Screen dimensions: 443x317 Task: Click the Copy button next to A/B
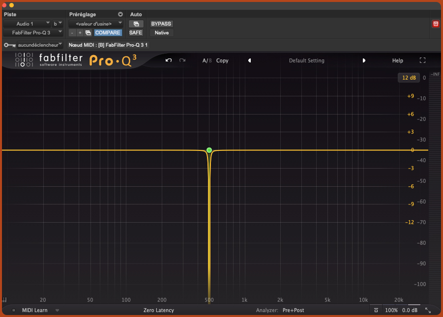click(x=222, y=60)
